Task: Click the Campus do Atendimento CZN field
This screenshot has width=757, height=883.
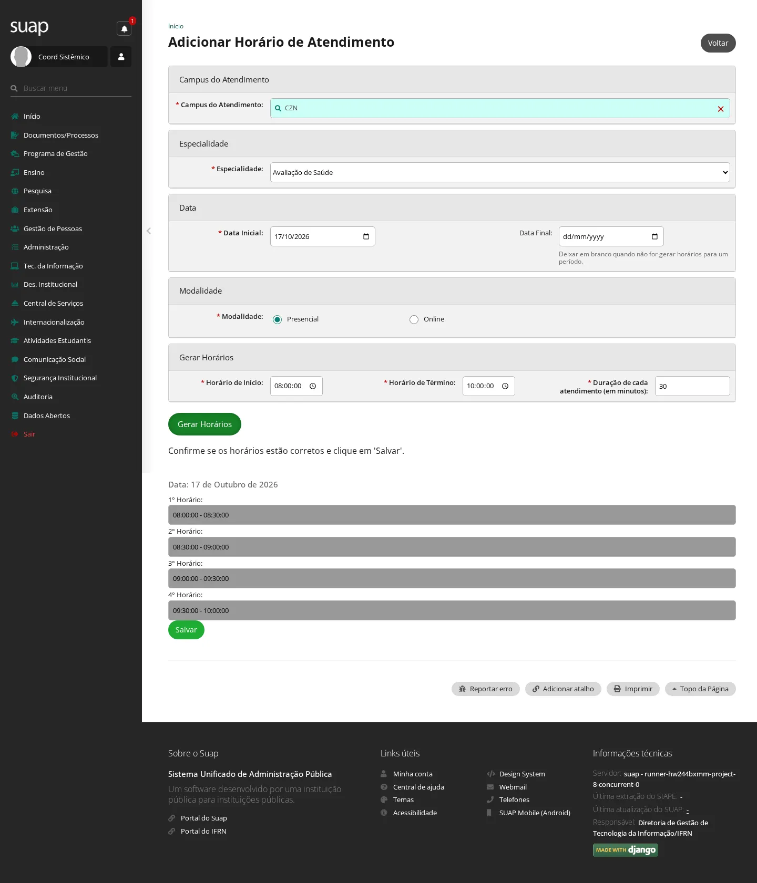Action: [x=500, y=108]
